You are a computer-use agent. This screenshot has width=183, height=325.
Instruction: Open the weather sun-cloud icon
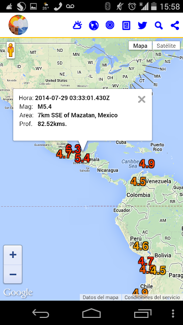77,25
